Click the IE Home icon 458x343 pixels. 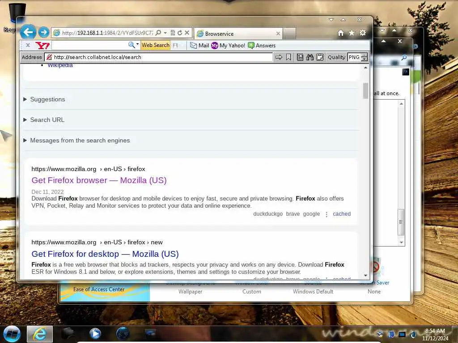[x=340, y=33]
